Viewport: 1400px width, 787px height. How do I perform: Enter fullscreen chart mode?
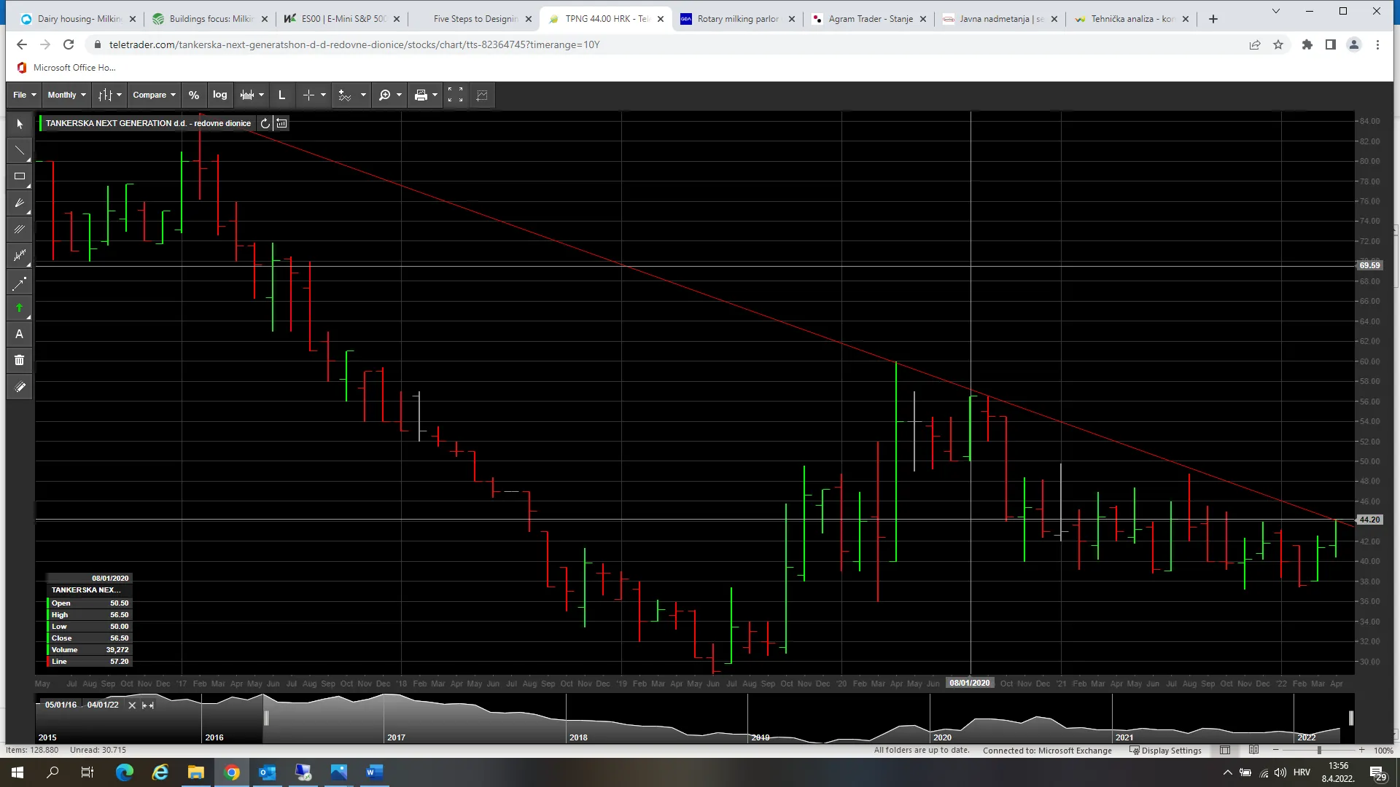(455, 95)
